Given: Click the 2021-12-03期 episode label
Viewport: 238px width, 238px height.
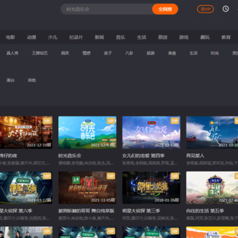Looking at the screenshot, I should (x=103, y=145).
